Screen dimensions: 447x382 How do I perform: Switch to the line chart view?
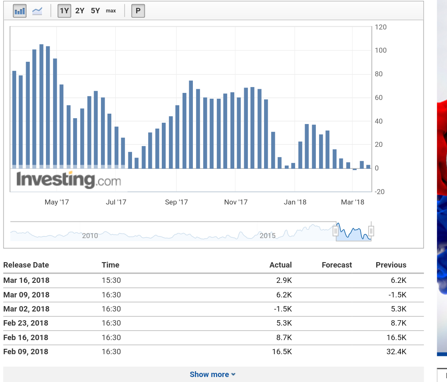point(36,10)
